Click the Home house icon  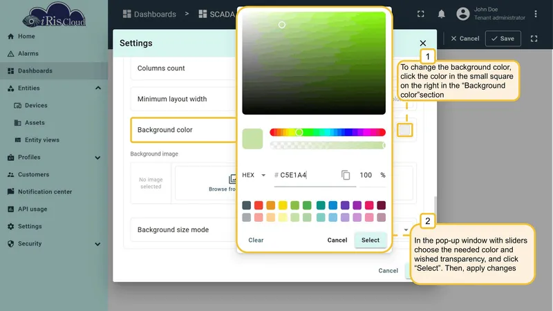click(x=10, y=37)
